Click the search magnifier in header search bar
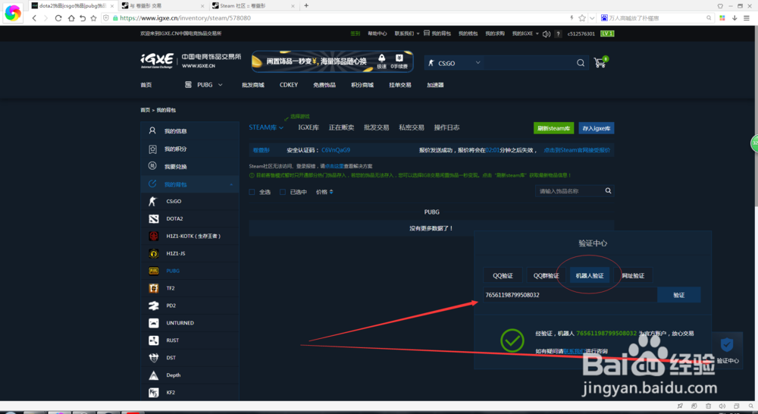 point(581,63)
